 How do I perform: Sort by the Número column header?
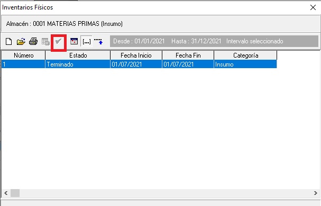pyautogui.click(x=23, y=55)
